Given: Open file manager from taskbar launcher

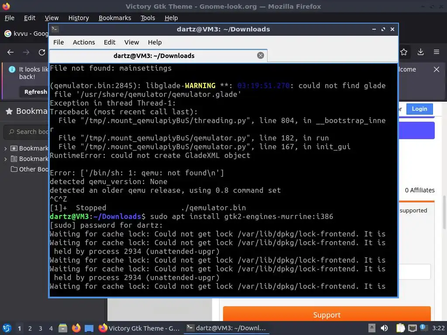Looking at the screenshot, I should click(x=63, y=328).
